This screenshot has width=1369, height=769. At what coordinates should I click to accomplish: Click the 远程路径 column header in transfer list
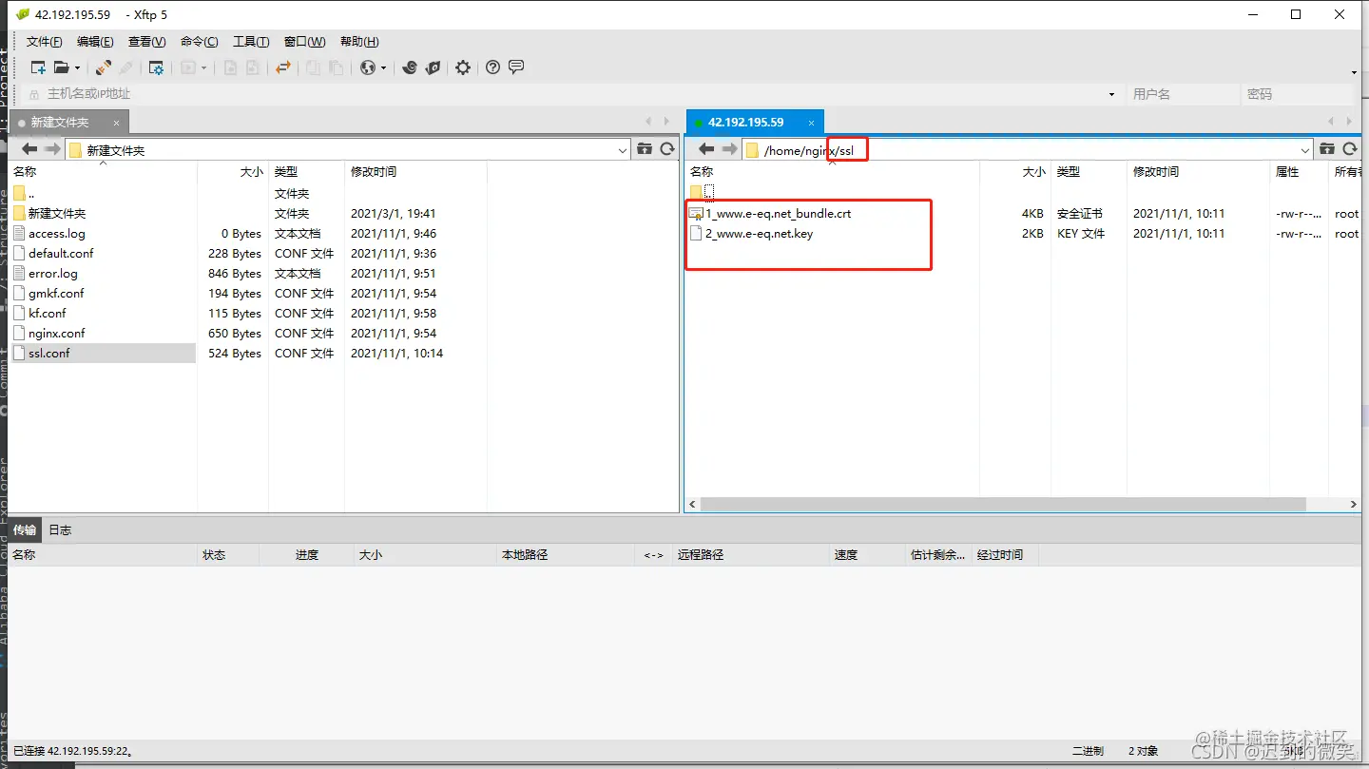point(750,554)
